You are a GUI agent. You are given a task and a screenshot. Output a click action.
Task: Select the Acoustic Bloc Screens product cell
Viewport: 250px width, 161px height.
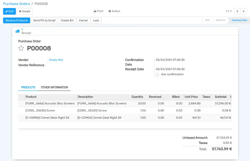50,103
